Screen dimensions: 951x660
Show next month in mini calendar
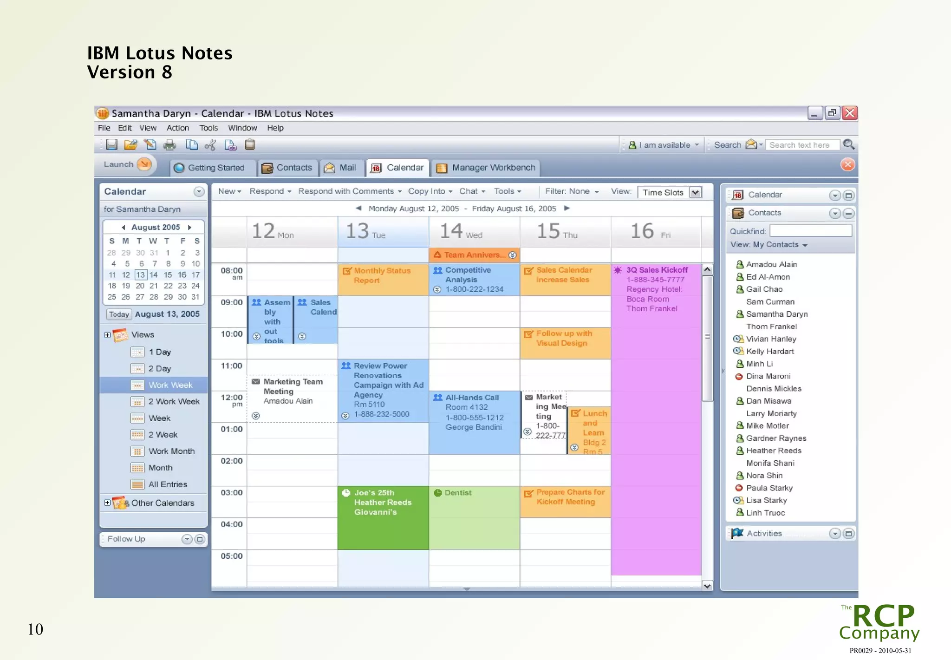pos(189,228)
